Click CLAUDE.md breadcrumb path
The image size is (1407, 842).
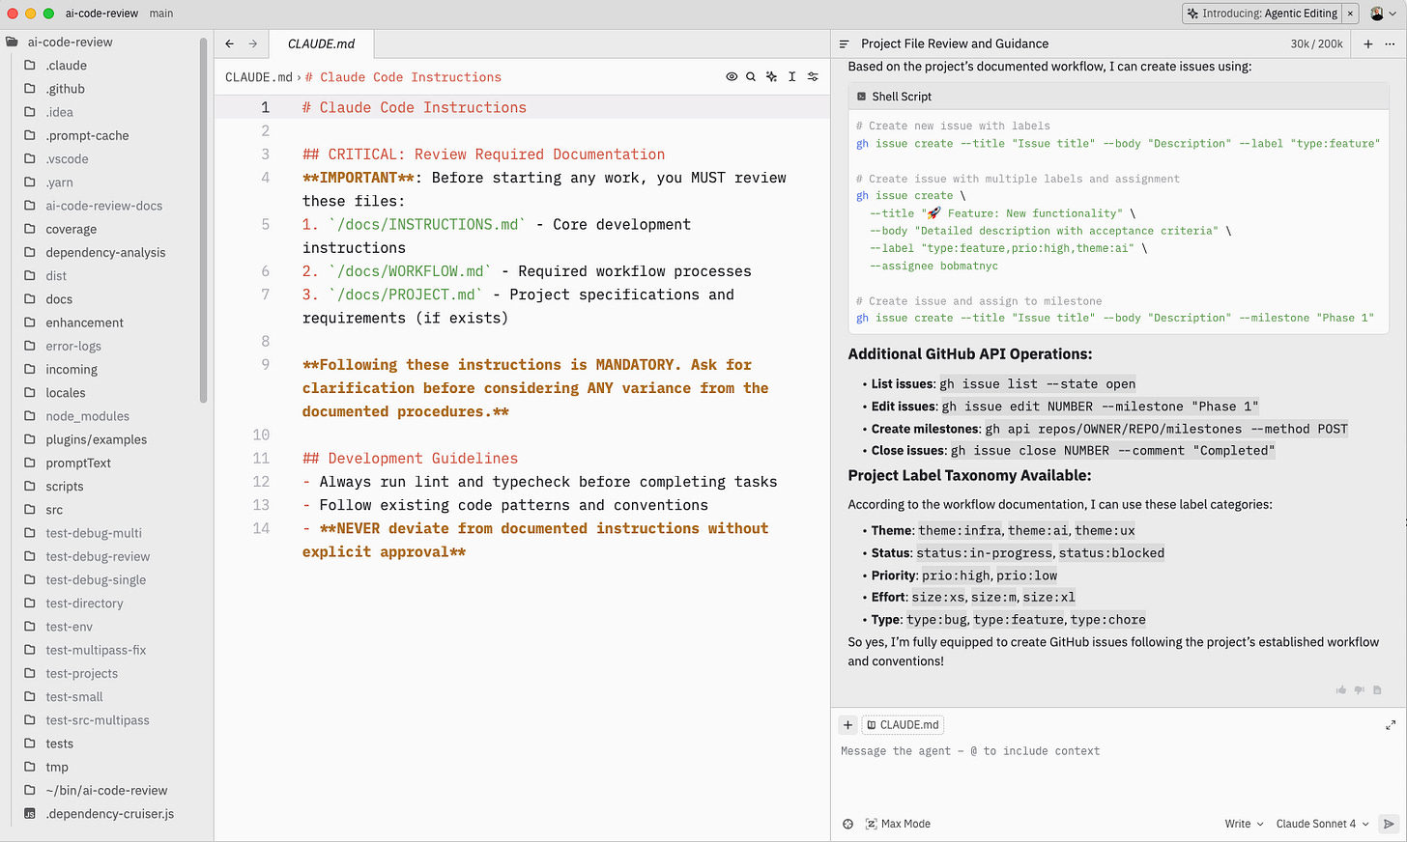point(258,77)
